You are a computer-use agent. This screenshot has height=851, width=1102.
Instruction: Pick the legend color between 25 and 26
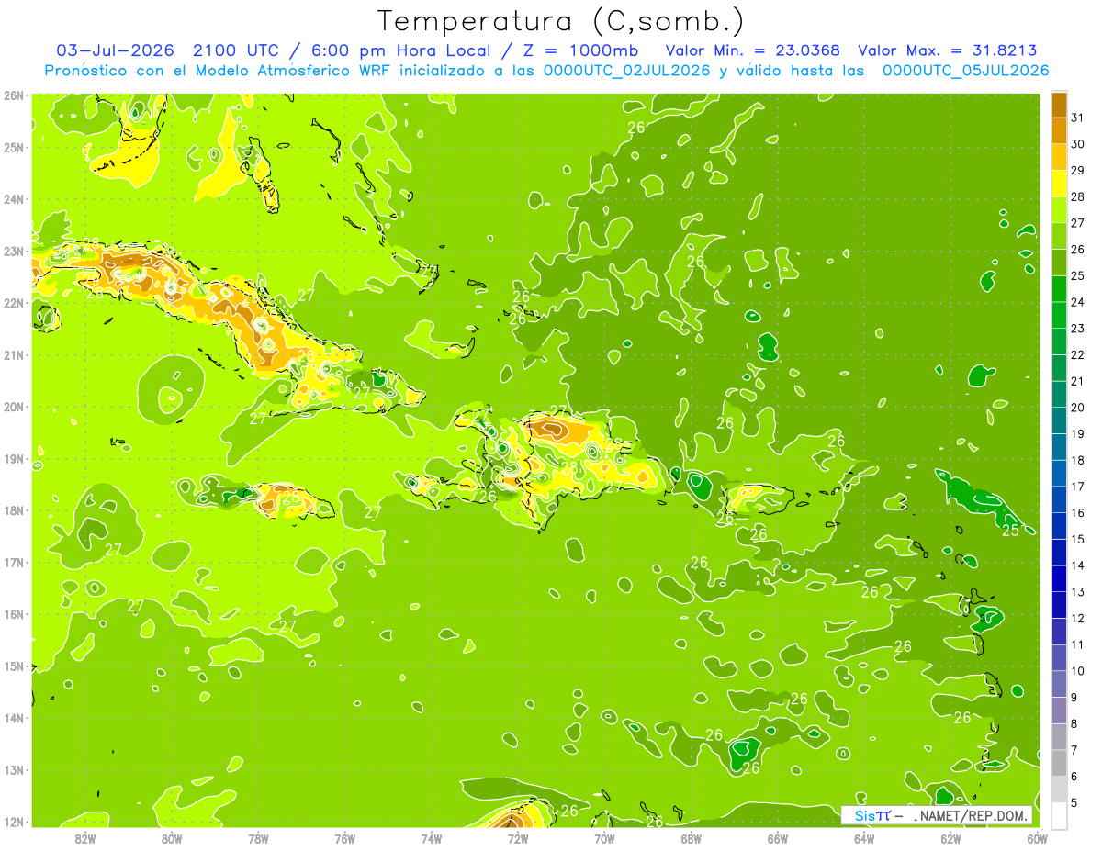(1059, 263)
